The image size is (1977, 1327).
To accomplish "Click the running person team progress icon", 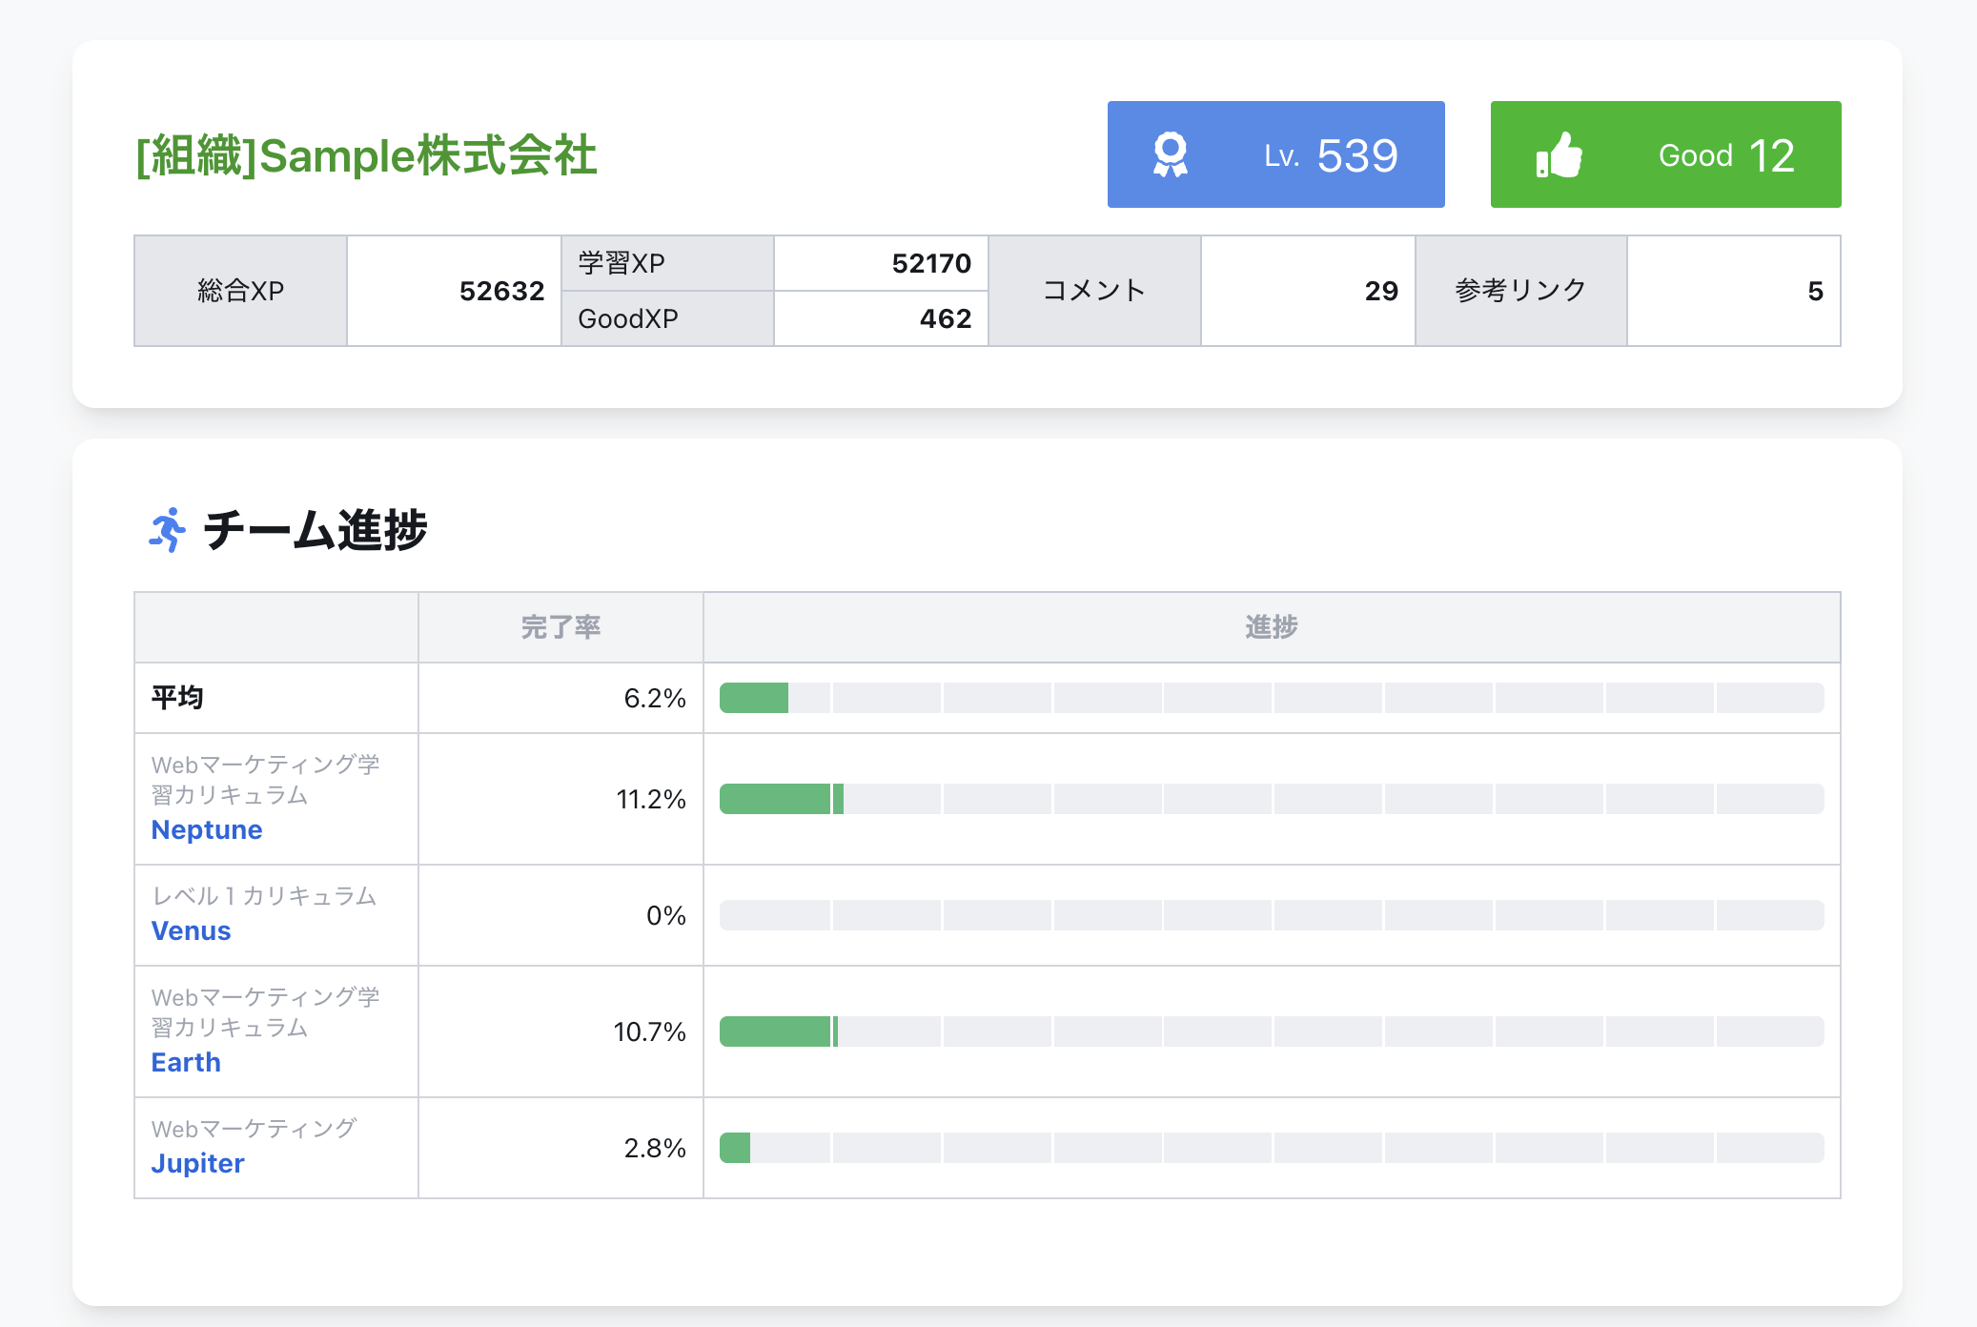I will (x=167, y=530).
